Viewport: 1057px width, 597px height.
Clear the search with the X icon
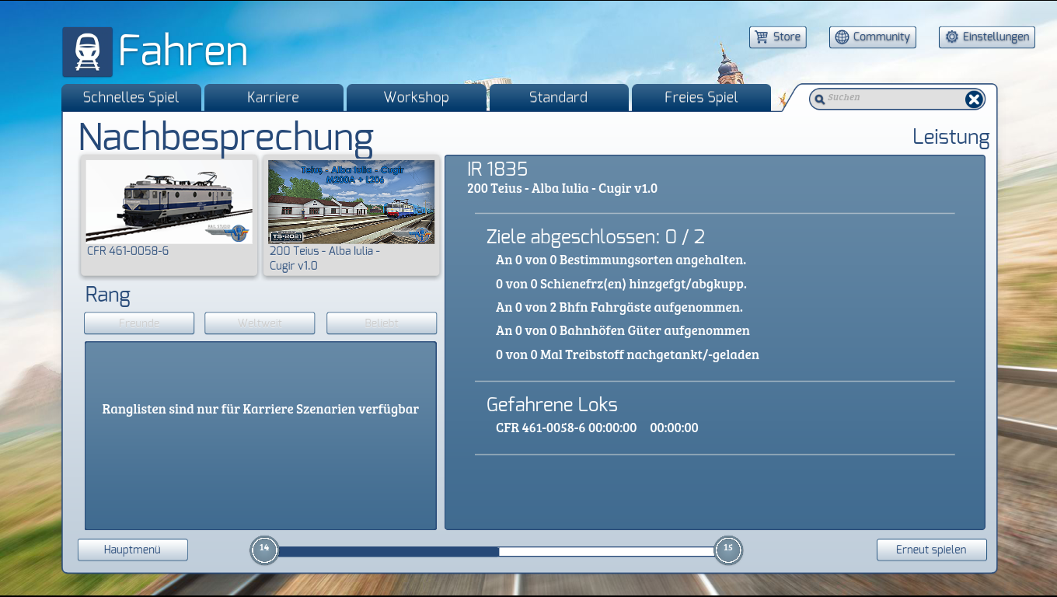[974, 99]
